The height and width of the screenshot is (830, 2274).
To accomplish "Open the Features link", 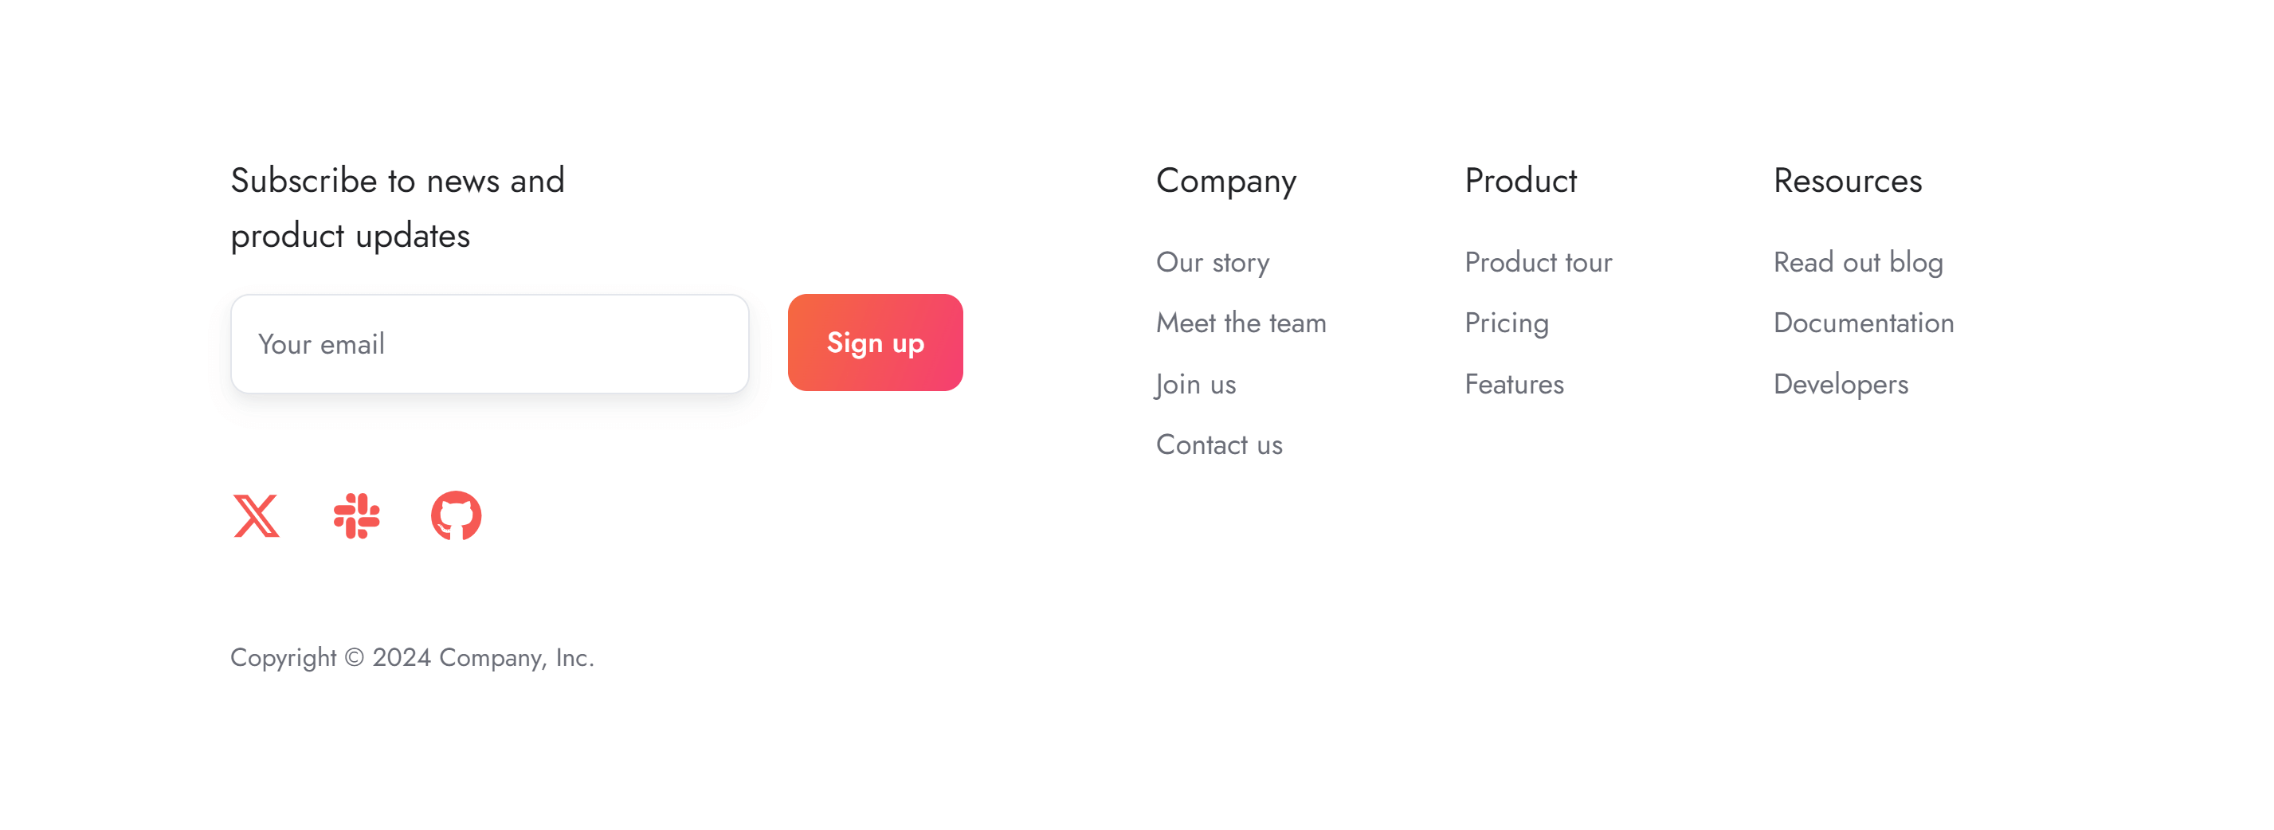I will pos(1513,385).
